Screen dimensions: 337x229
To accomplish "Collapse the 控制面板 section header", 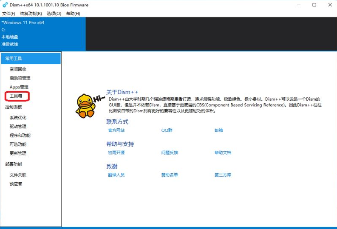I will click(14, 107).
